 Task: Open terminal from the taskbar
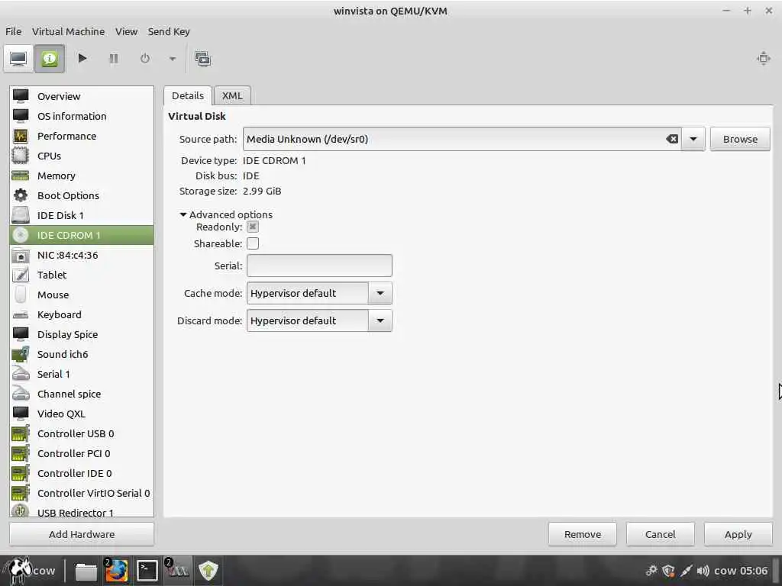(x=147, y=571)
